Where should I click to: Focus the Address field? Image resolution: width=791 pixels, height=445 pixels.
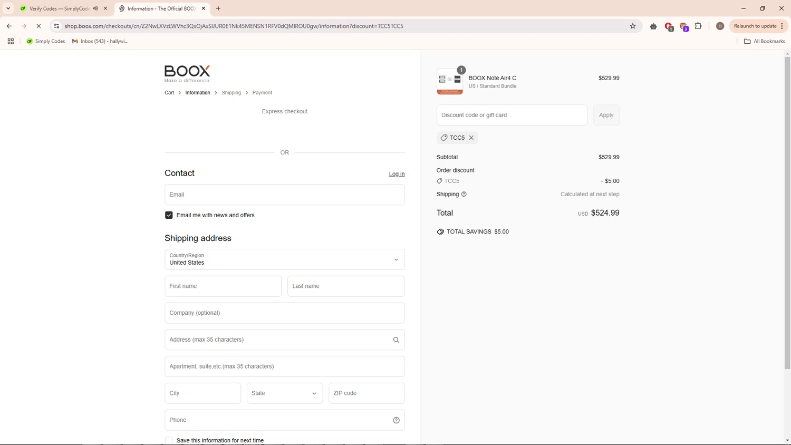(285, 340)
